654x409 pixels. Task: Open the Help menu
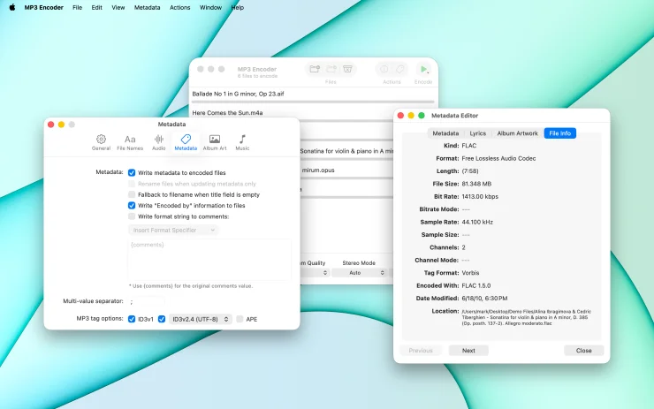238,7
